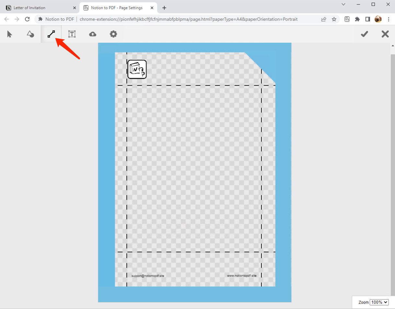Click the browser address bar URL
395x309 pixels.
(x=188, y=19)
